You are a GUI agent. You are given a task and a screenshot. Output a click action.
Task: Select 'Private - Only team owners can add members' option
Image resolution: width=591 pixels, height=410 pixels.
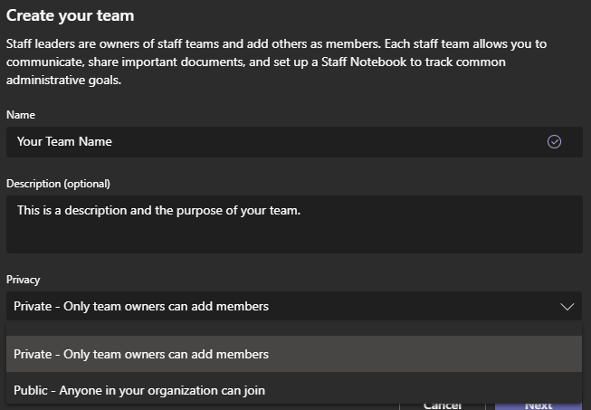pos(141,354)
